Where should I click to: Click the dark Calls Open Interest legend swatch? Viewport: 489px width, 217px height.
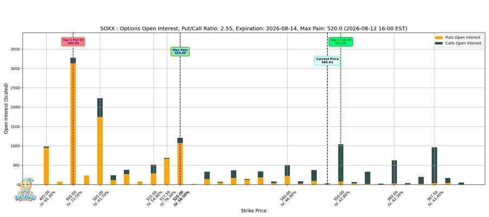coord(439,43)
